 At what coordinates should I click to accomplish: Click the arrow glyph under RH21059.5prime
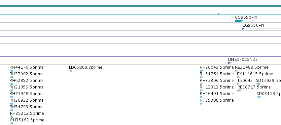[12, 90]
